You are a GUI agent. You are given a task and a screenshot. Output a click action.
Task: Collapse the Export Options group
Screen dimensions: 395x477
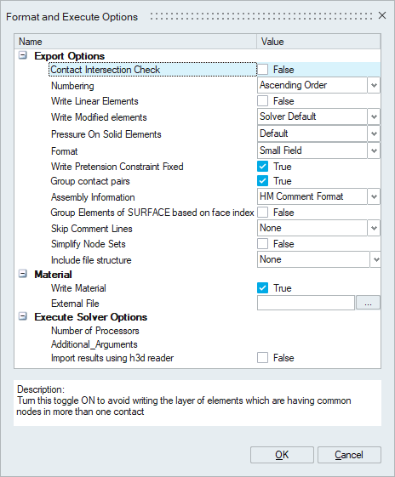pyautogui.click(x=23, y=55)
